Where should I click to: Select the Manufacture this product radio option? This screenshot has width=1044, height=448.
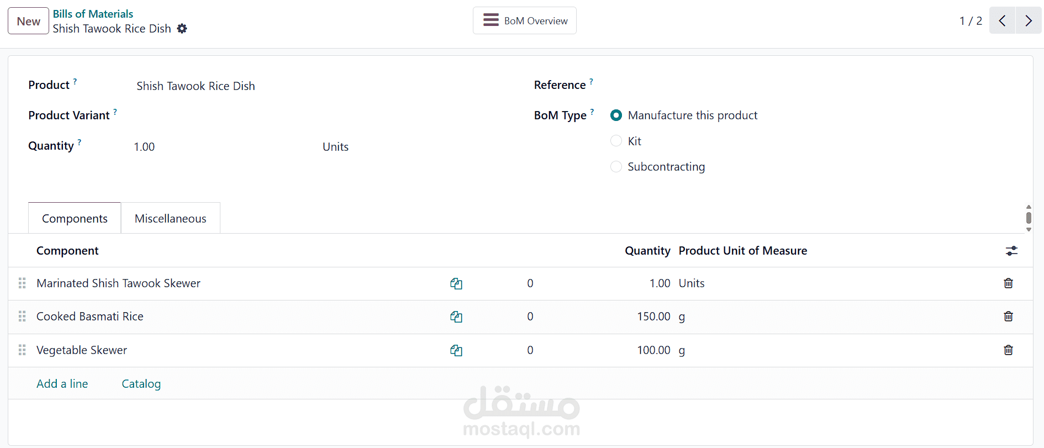tap(616, 115)
